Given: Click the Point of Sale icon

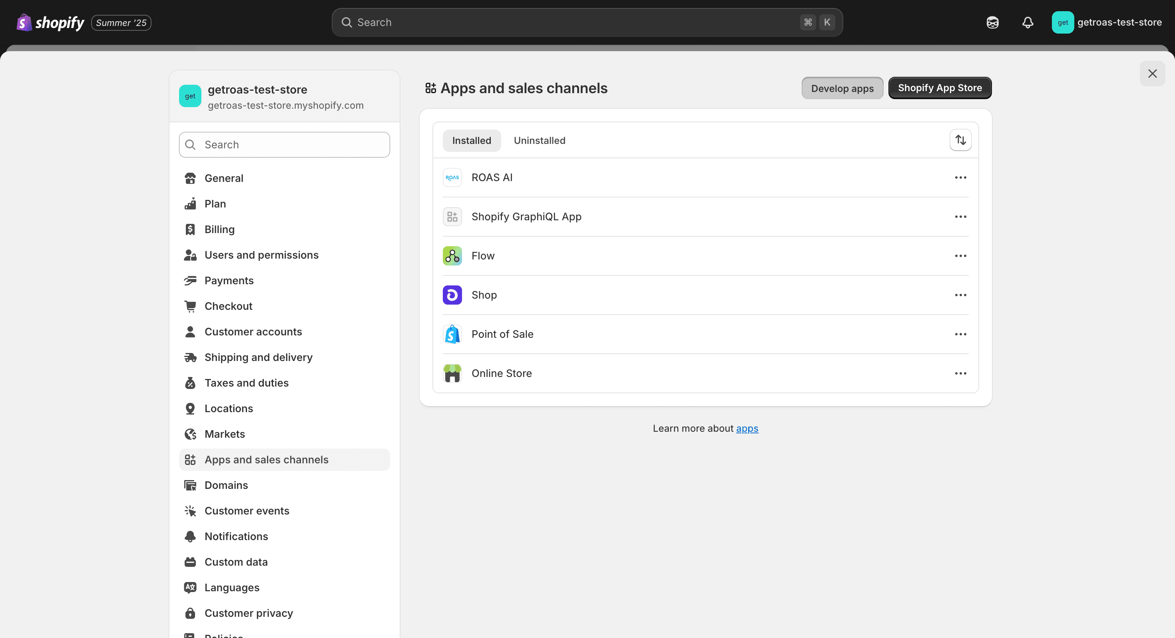Looking at the screenshot, I should pyautogui.click(x=452, y=335).
